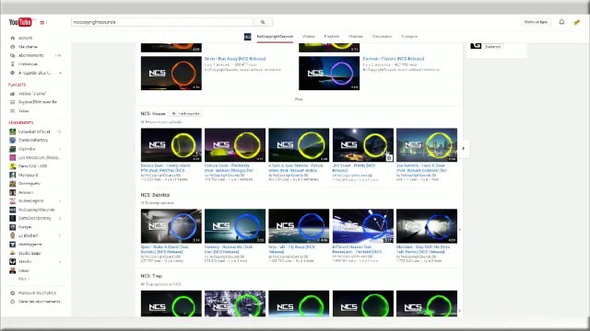This screenshot has width=590, height=331.
Task: Click the NoCopyrightSounds channel avatar in tab bar
Action: coord(247,37)
